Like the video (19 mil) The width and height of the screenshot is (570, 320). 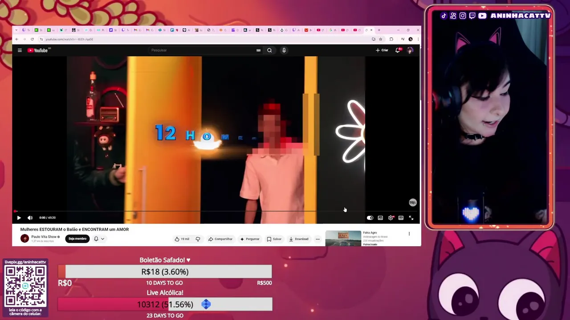coord(182,239)
